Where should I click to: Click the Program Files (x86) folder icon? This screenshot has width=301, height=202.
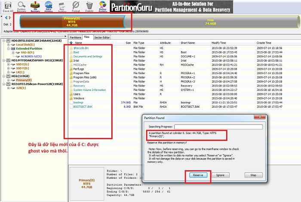pyautogui.click(x=71, y=77)
